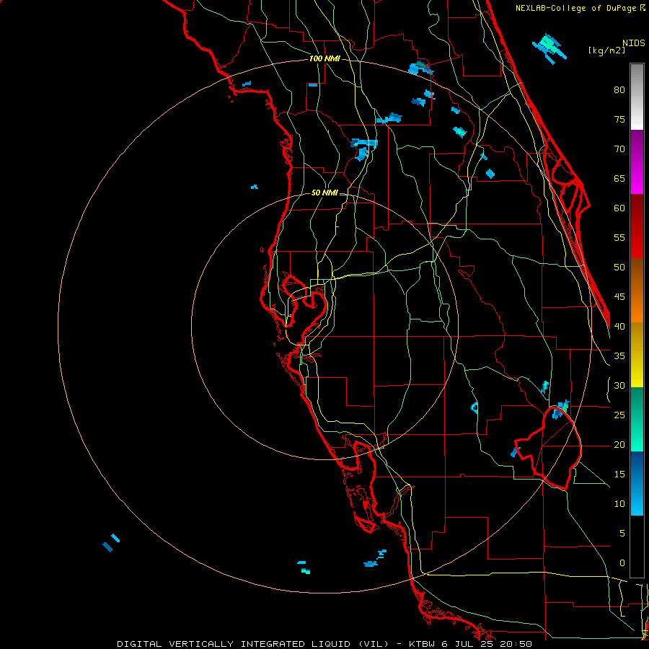Click the gray-white top segment of the color scale
This screenshot has height=649, width=649.
click(x=637, y=97)
